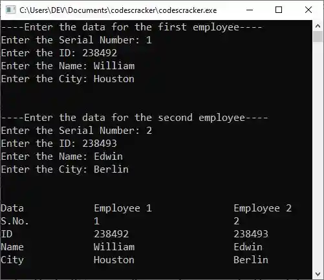Click the 'S.No.' row label

point(15,221)
